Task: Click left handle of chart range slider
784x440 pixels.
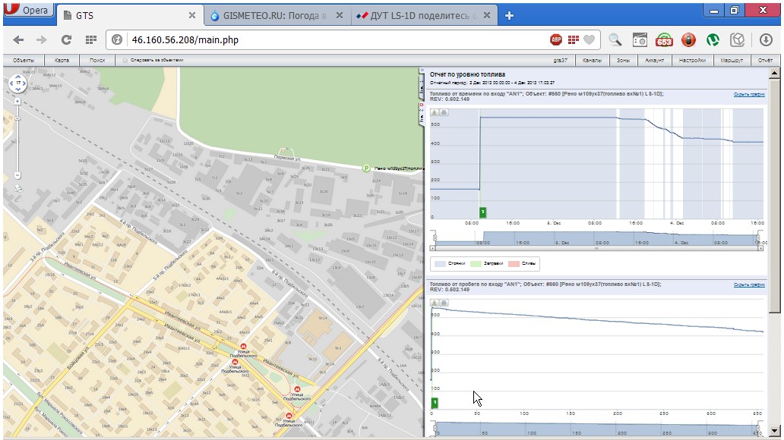Action: 435,239
